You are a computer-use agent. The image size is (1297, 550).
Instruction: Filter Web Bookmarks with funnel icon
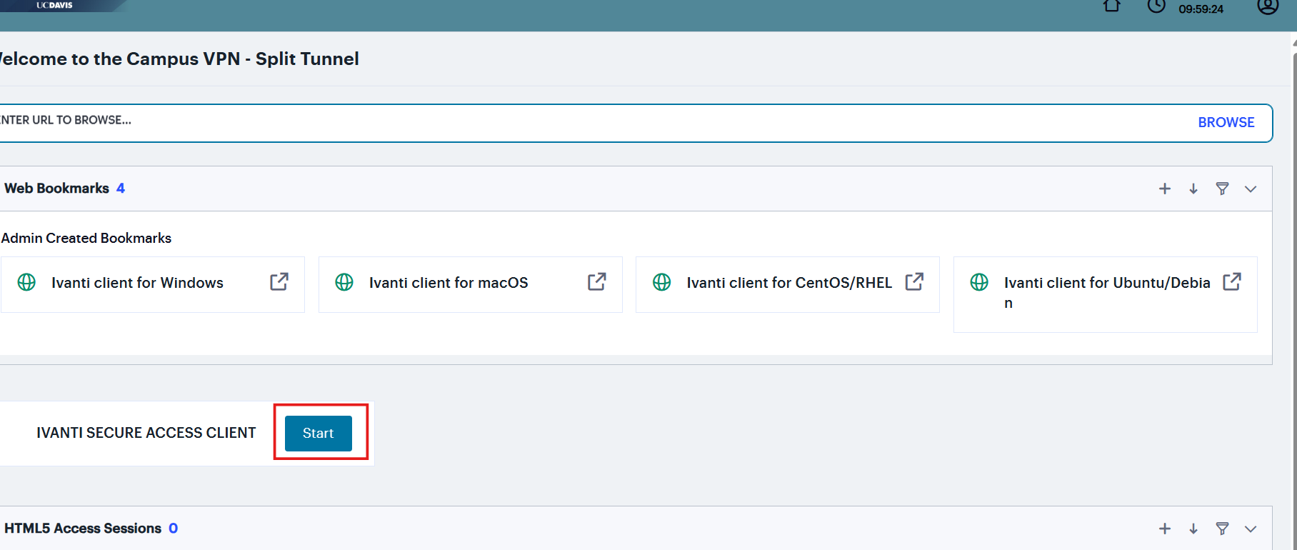point(1222,189)
